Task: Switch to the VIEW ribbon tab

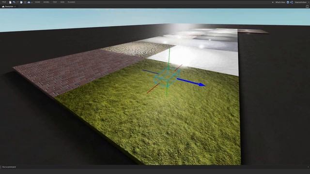Action: pyautogui.click(x=62, y=2)
